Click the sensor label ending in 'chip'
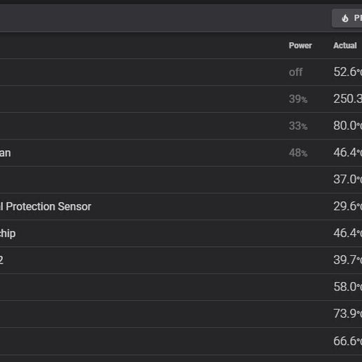 click(x=8, y=234)
